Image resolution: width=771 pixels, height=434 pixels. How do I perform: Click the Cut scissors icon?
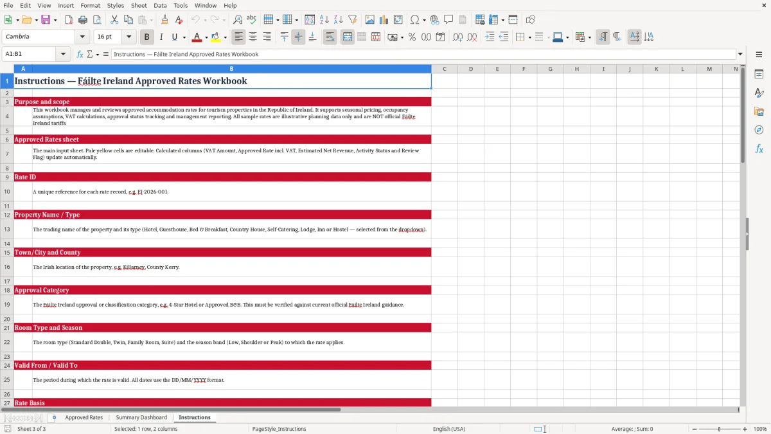(x=114, y=20)
